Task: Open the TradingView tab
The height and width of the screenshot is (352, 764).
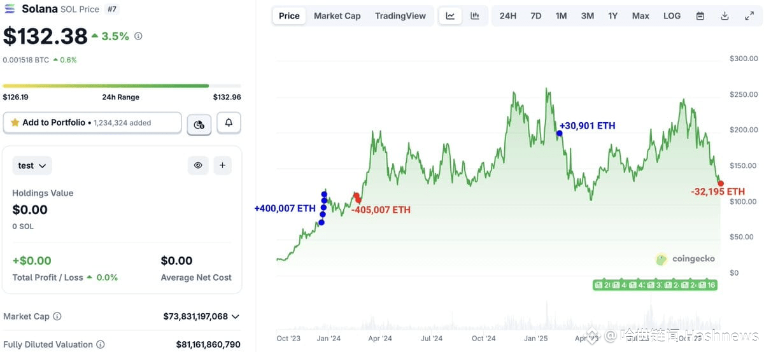Action: point(400,16)
